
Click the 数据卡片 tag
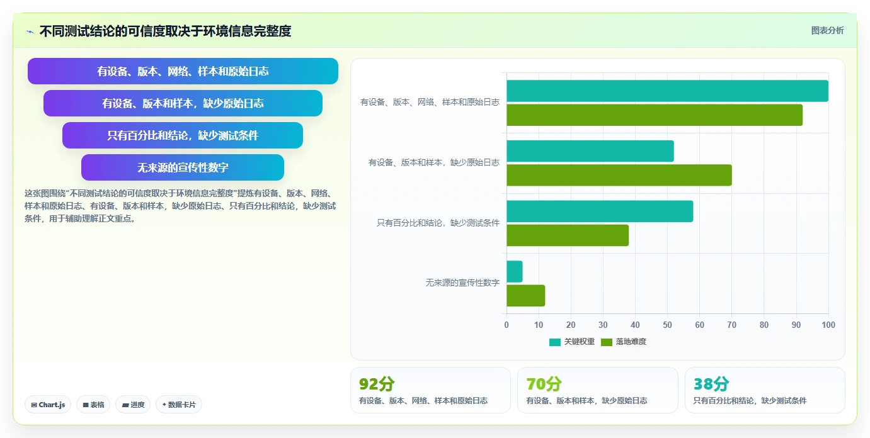click(178, 405)
